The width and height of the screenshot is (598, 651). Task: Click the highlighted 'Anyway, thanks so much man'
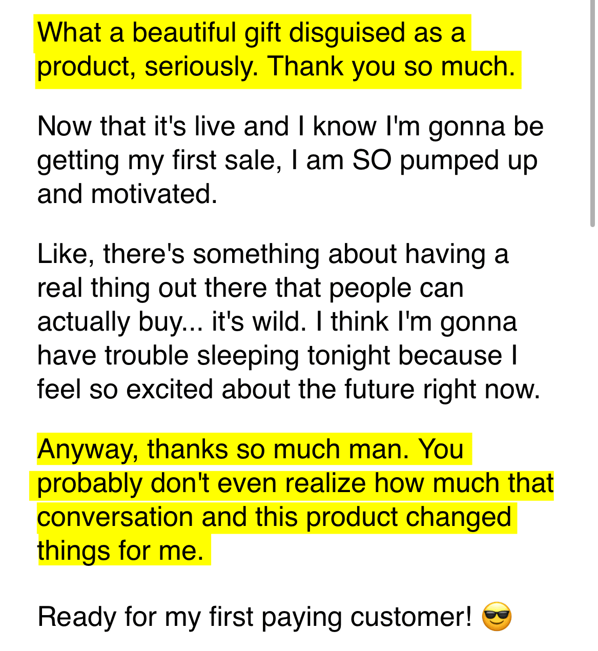tap(223, 450)
